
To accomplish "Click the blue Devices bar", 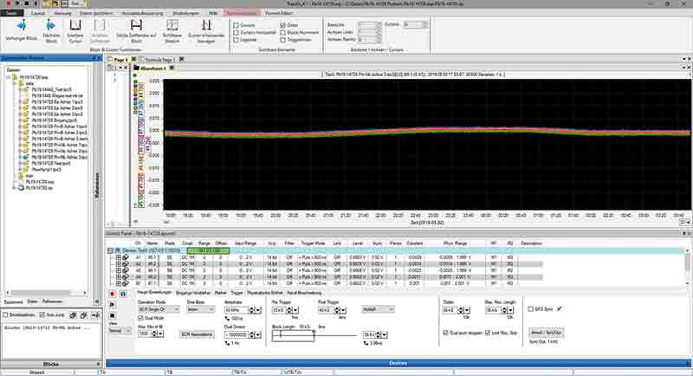I will 398,363.
